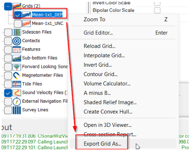The height and width of the screenshot is (151, 190).
Task: Click the External Navigation compass icon
Action: coord(17,101)
